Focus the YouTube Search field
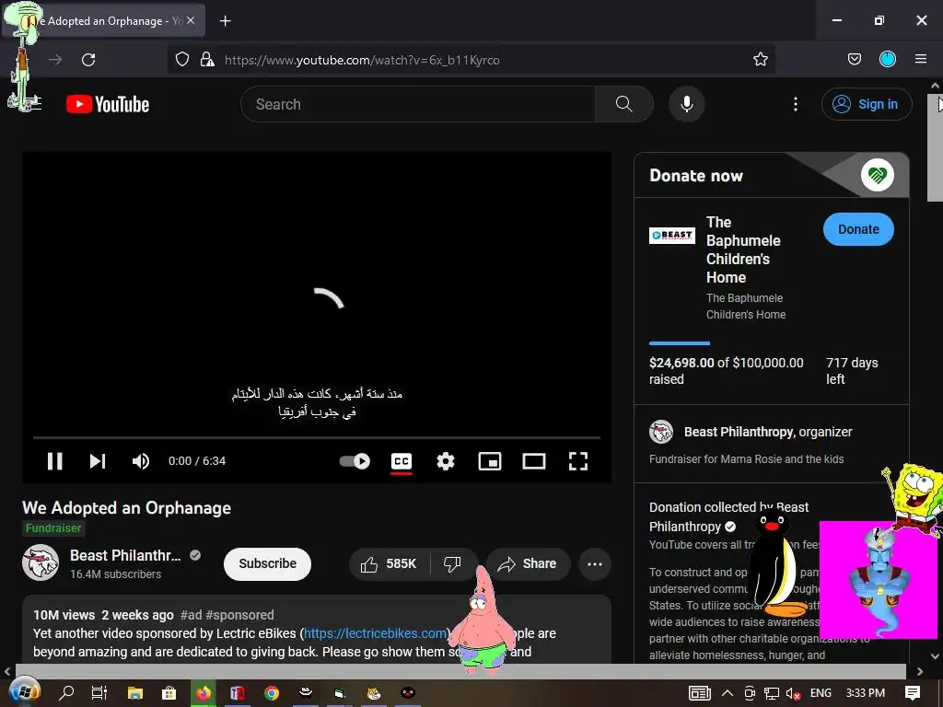 (x=419, y=105)
